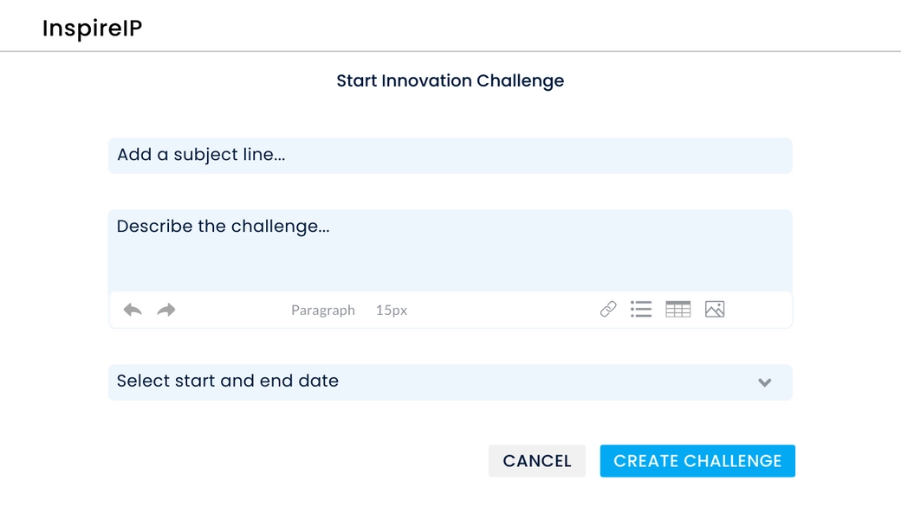Viewport: 901px width, 506px height.
Task: Click the InspireIP logo
Action: pos(92,29)
